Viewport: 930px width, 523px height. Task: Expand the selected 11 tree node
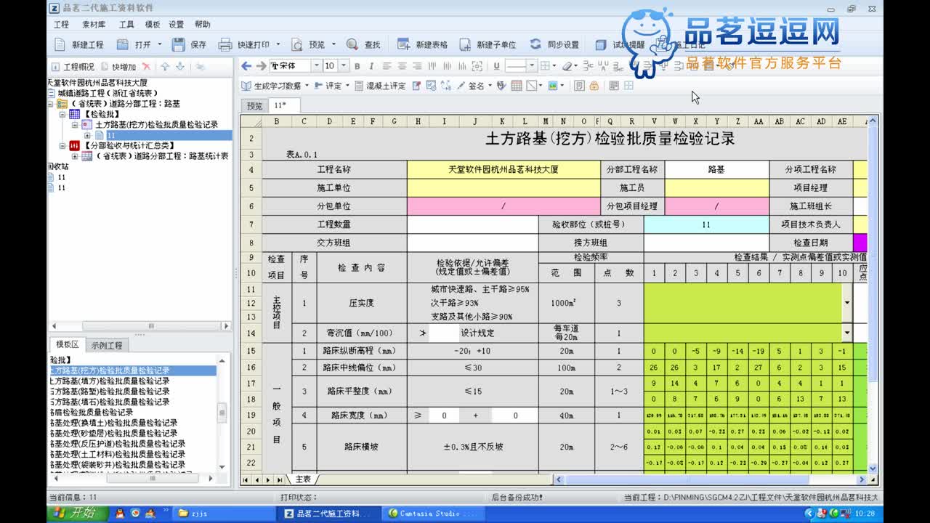coord(87,135)
